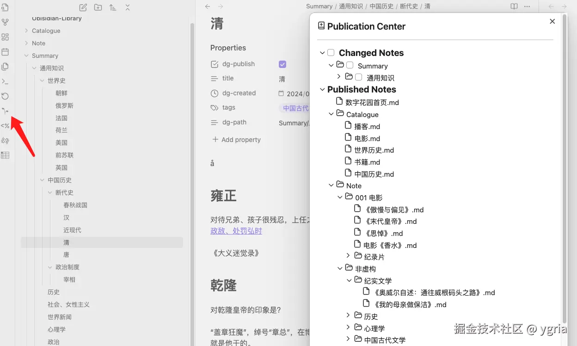The height and width of the screenshot is (346, 577).
Task: Close the Publication Center dialog
Action: coord(552,21)
